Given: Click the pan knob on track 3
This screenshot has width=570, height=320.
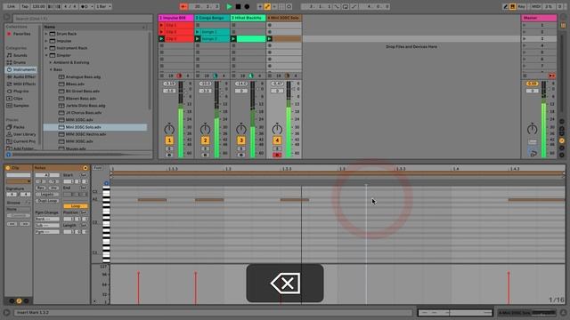Looking at the screenshot, I should [241, 129].
